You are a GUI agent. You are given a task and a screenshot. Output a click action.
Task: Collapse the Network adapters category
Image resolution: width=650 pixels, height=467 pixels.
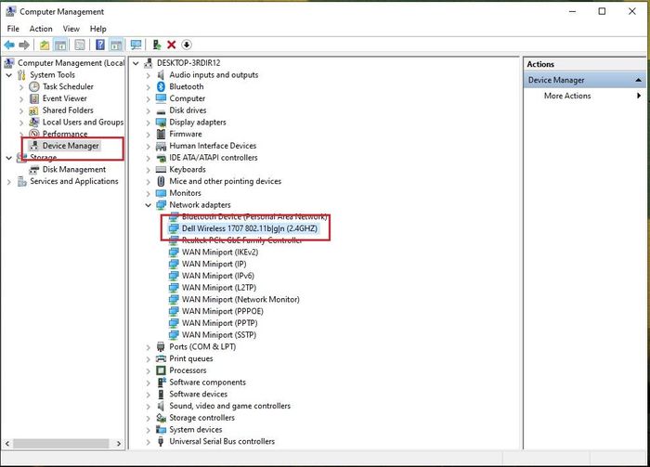click(x=148, y=205)
